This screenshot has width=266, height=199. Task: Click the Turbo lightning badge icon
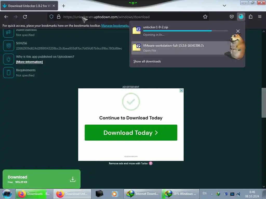point(151,163)
